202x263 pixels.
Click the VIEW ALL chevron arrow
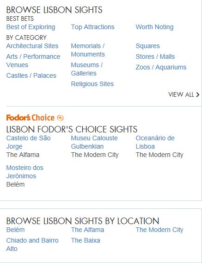tap(198, 94)
